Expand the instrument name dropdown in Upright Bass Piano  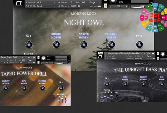pyautogui.click(x=106, y=53)
